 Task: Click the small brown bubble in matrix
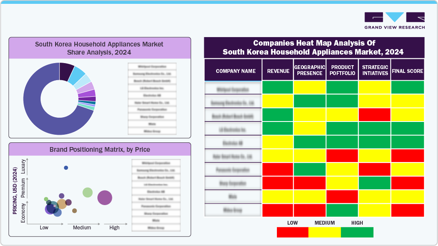point(74,211)
